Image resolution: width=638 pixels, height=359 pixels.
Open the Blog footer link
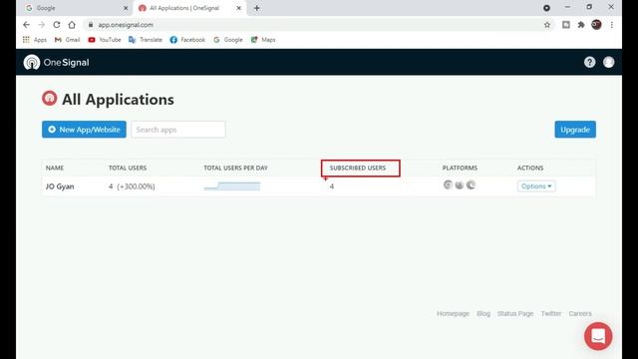click(x=483, y=313)
